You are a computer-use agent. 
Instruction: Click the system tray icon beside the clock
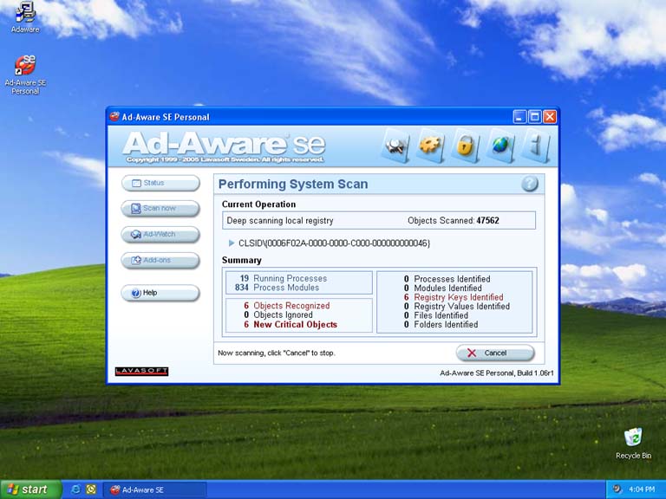(617, 489)
